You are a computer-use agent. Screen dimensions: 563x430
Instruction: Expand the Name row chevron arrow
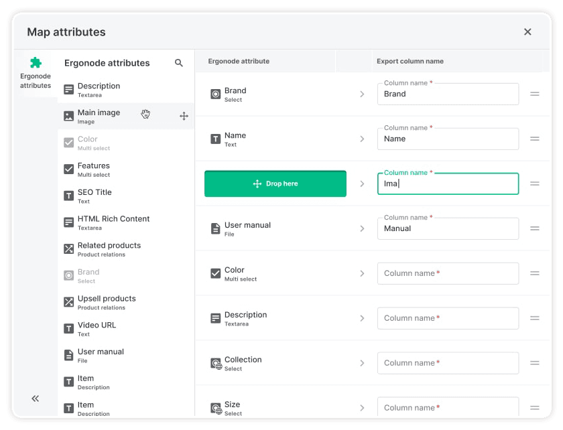pyautogui.click(x=362, y=139)
